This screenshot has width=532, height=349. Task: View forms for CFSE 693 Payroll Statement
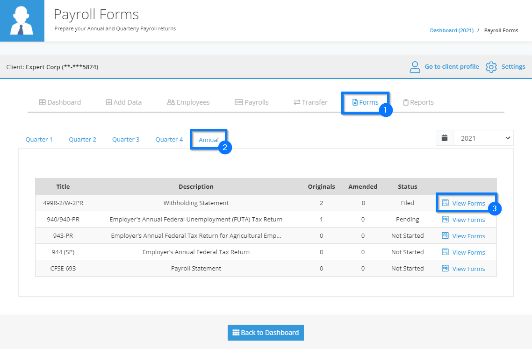(468, 268)
